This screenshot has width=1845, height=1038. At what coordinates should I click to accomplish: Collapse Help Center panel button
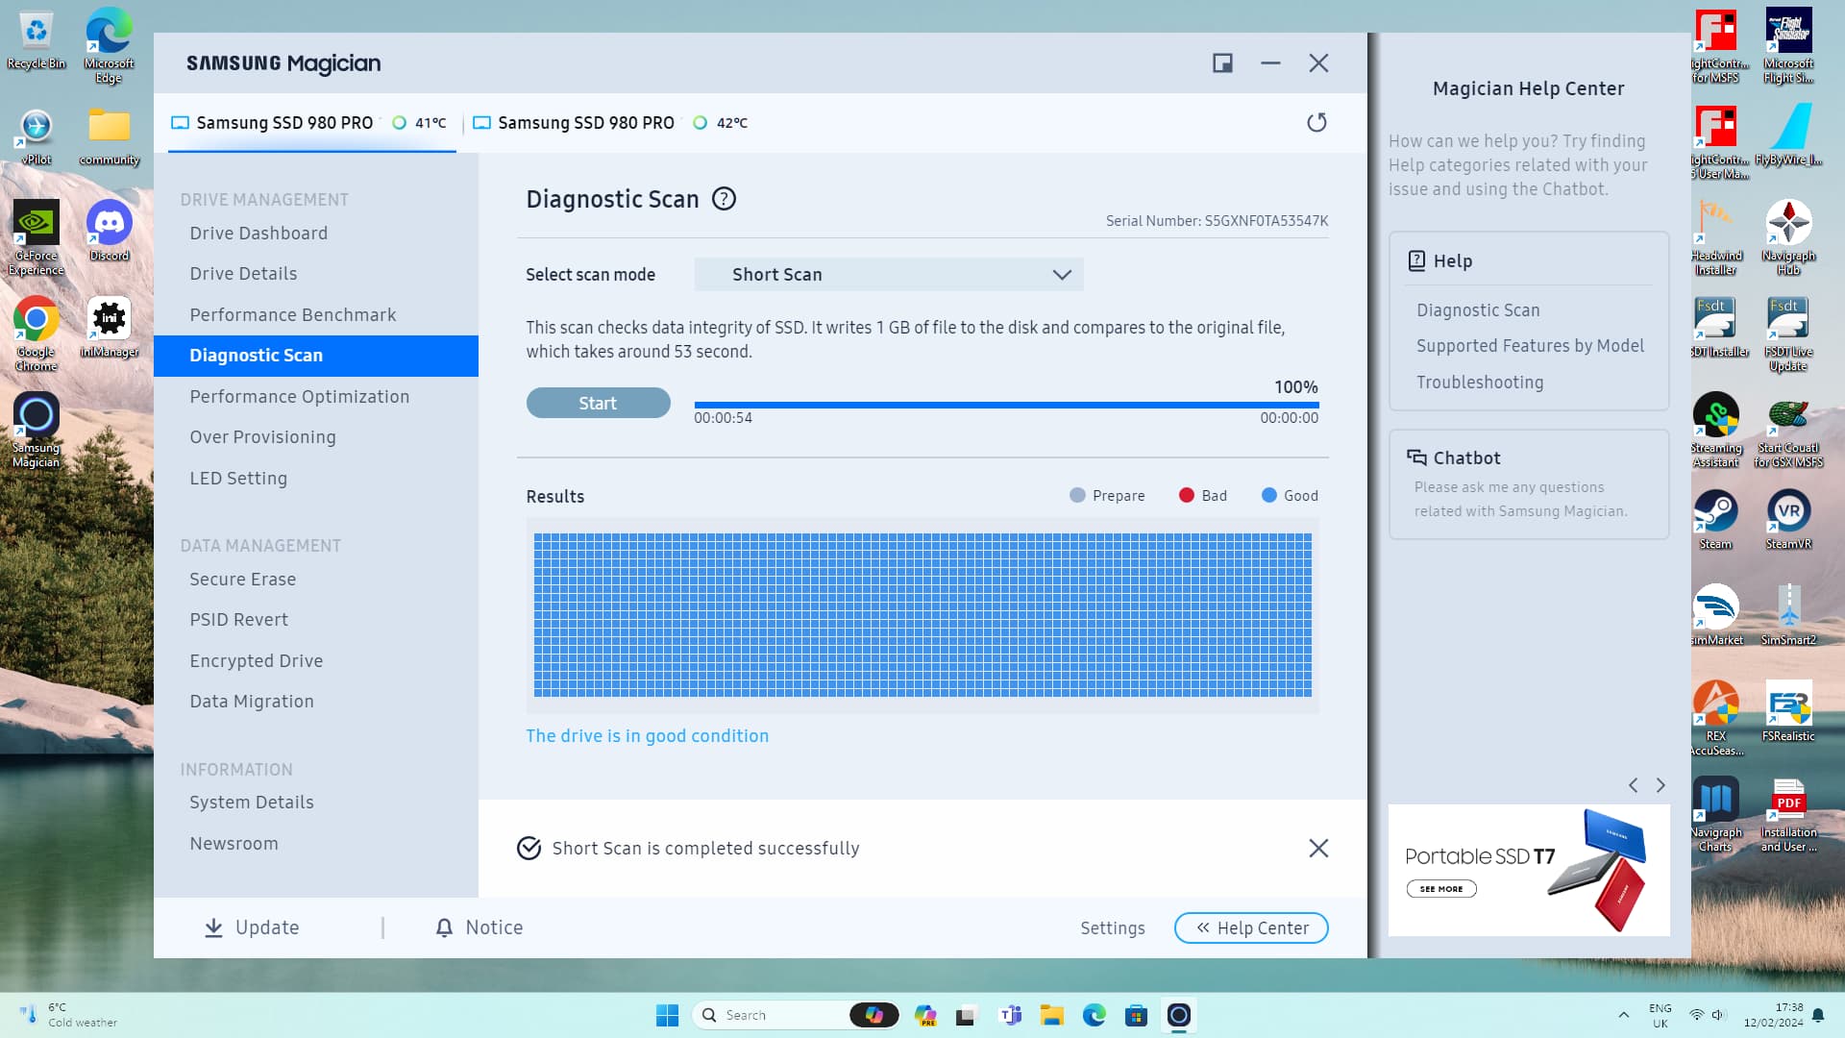[x=1250, y=927]
